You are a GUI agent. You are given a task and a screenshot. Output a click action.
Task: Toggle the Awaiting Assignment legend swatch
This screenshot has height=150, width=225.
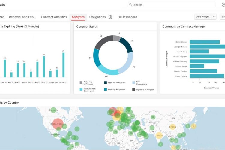tap(106, 89)
